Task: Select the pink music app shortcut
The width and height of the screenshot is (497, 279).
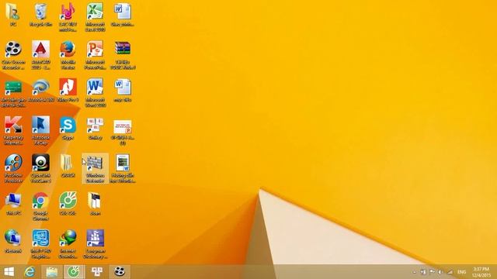Action: point(68,17)
